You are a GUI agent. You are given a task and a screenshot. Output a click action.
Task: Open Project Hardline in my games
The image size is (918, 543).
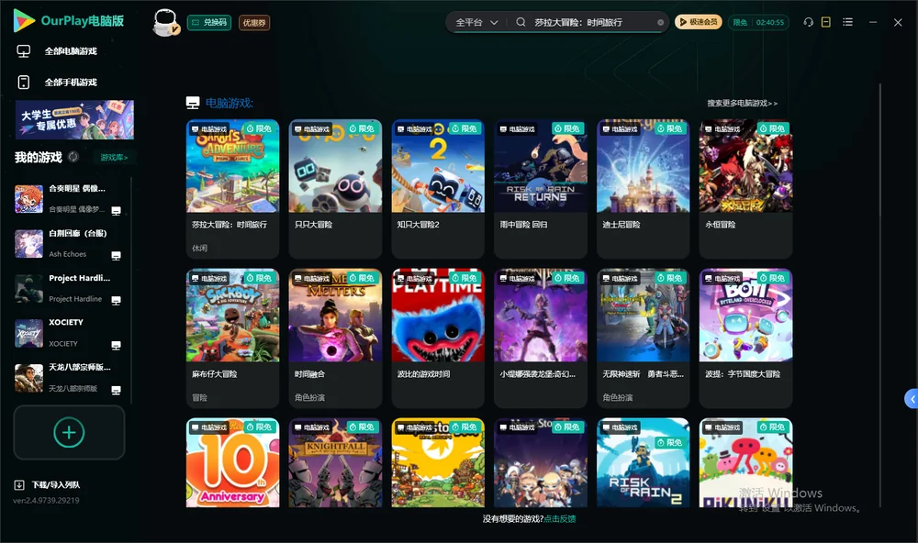pos(67,288)
